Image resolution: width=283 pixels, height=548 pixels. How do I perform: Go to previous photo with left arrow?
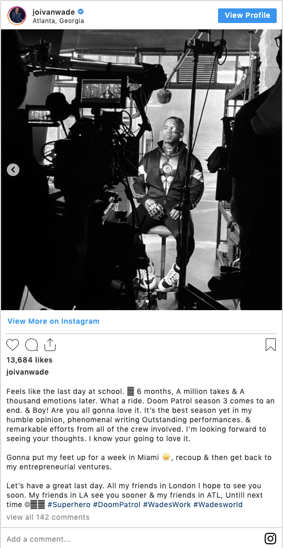coord(13,170)
